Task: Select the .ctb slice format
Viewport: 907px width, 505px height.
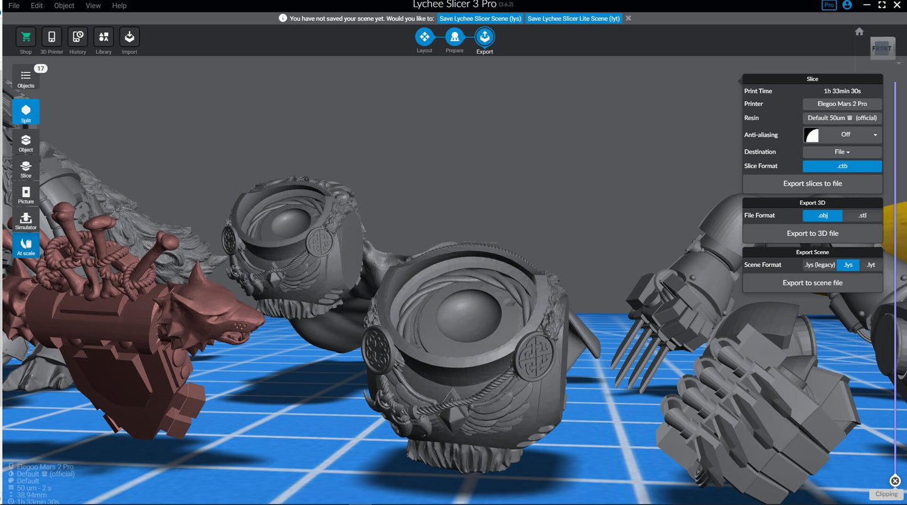Action: coord(842,166)
